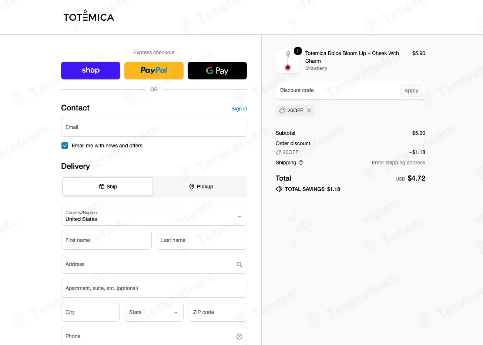Remove the 20OFF discount code

point(309,110)
